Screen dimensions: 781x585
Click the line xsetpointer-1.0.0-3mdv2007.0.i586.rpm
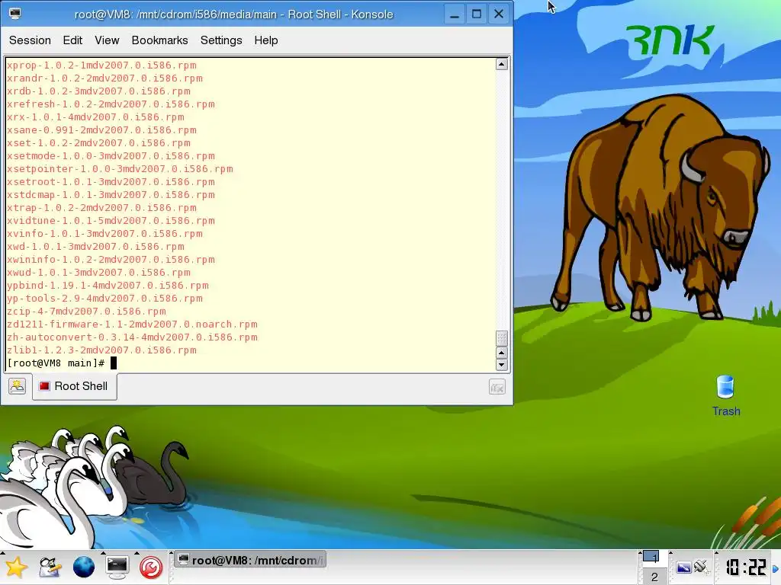pyautogui.click(x=120, y=168)
